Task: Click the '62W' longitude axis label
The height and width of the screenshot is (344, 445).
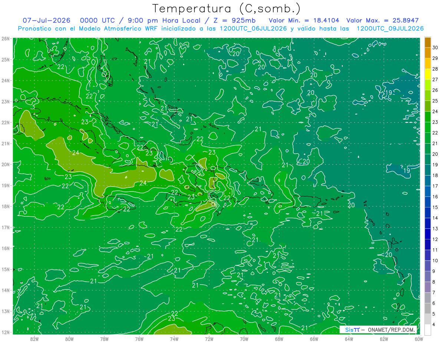Action: pyautogui.click(x=384, y=338)
